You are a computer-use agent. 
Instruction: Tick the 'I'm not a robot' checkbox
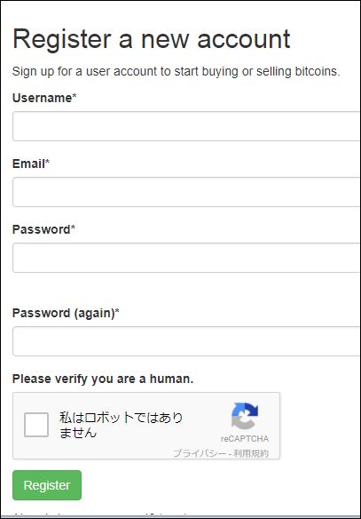(x=36, y=425)
